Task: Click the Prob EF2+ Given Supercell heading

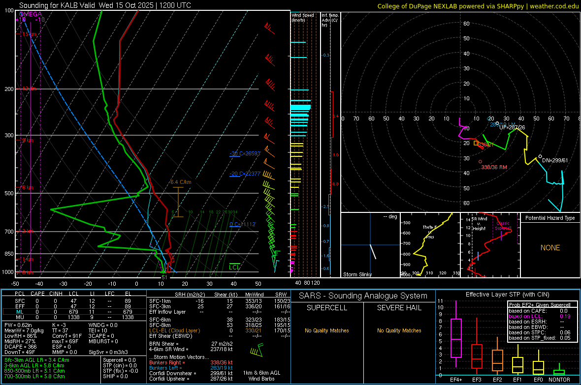Action: [540, 305]
